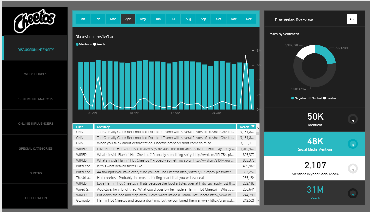
Task: Click the gauge icon beside 2,107 Mentions Beyond Social Media
Action: [x=353, y=168]
